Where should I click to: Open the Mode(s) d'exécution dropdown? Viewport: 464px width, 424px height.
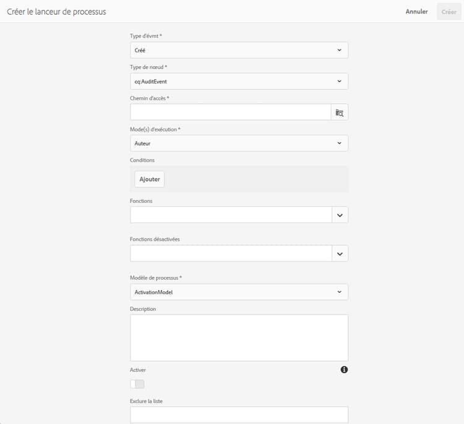239,143
